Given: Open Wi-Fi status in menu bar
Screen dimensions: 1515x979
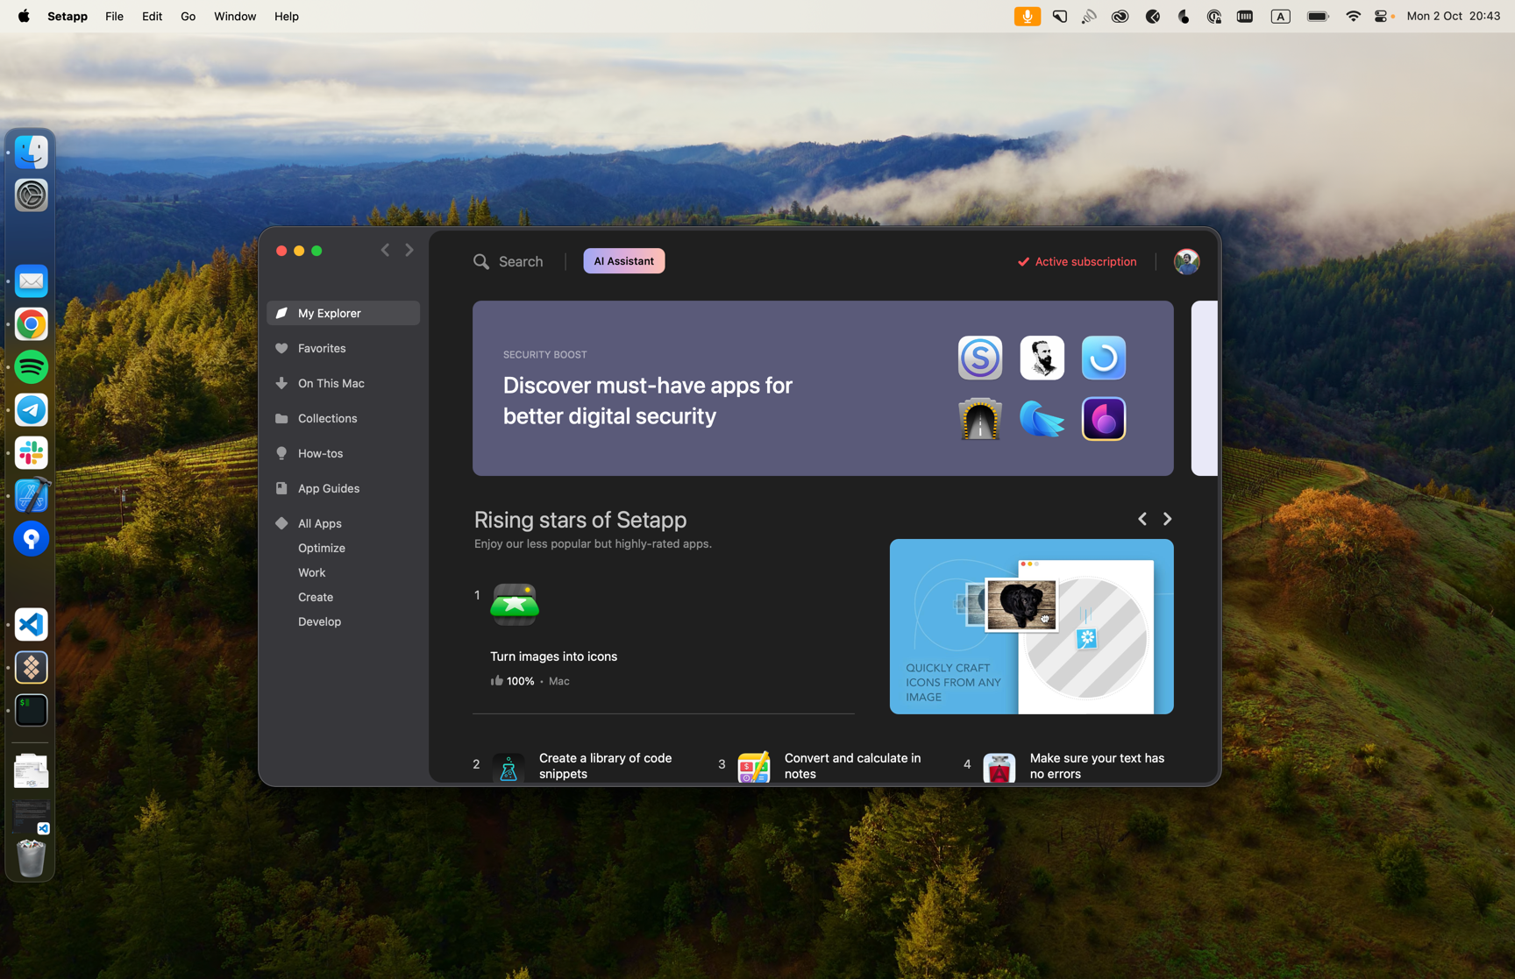Looking at the screenshot, I should pyautogui.click(x=1353, y=16).
